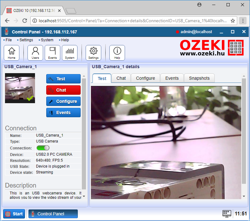Open the Settings menu
Screen dimensions: 250x221
point(26,40)
